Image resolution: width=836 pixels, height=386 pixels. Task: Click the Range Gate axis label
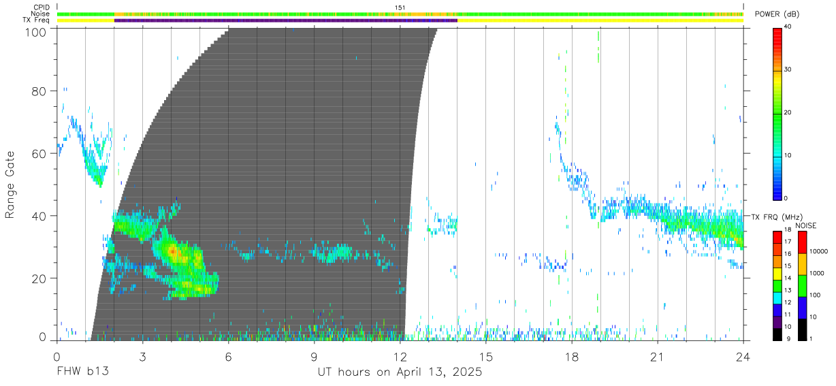click(11, 184)
